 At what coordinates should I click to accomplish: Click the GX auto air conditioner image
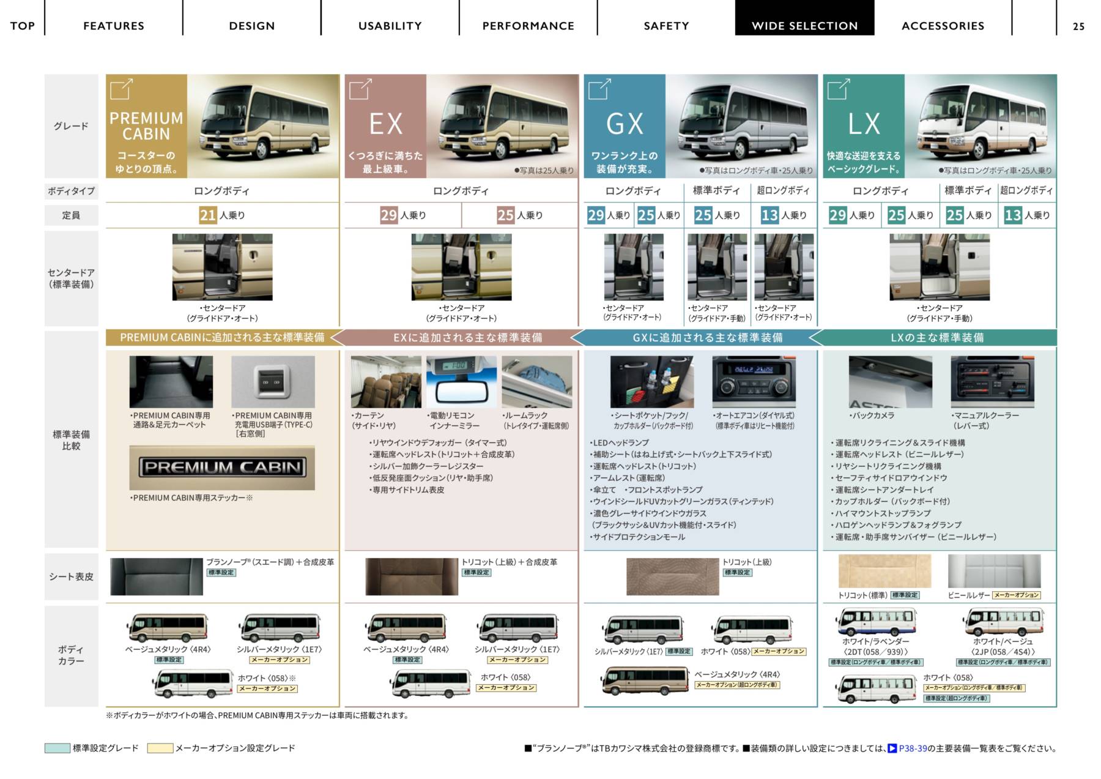point(754,382)
